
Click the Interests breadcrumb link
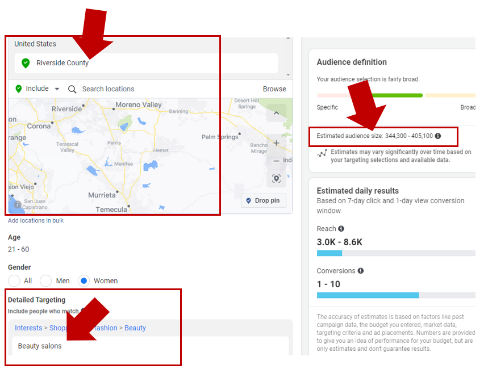28,328
